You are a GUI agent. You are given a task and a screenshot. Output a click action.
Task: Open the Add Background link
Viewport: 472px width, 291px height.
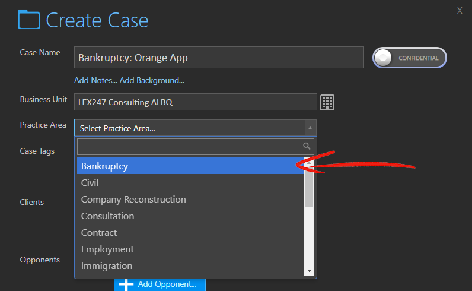(x=152, y=80)
